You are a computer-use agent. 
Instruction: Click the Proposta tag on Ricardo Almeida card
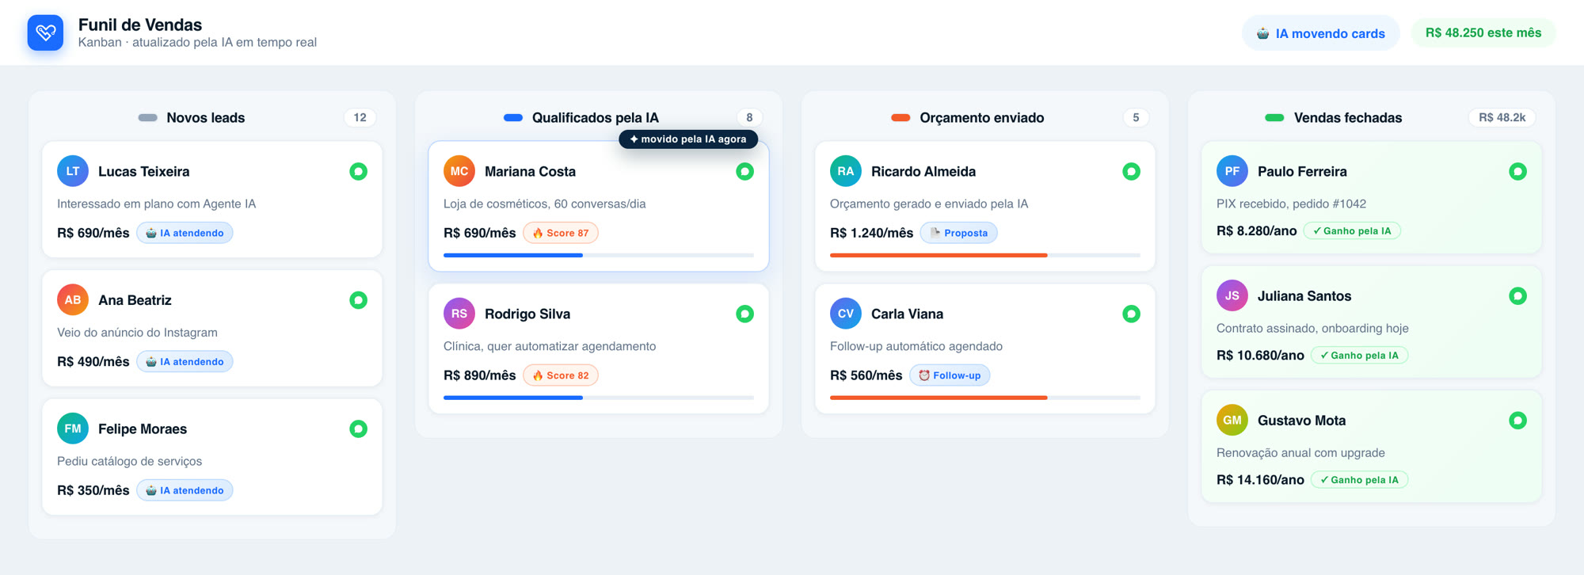(959, 233)
